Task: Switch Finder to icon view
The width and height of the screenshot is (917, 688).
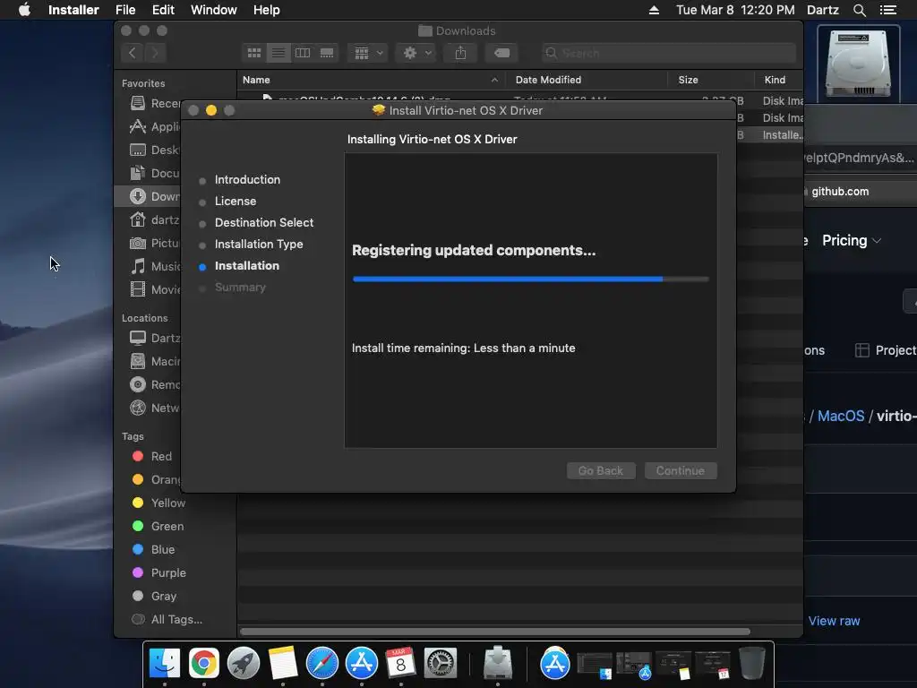Action: [254, 53]
